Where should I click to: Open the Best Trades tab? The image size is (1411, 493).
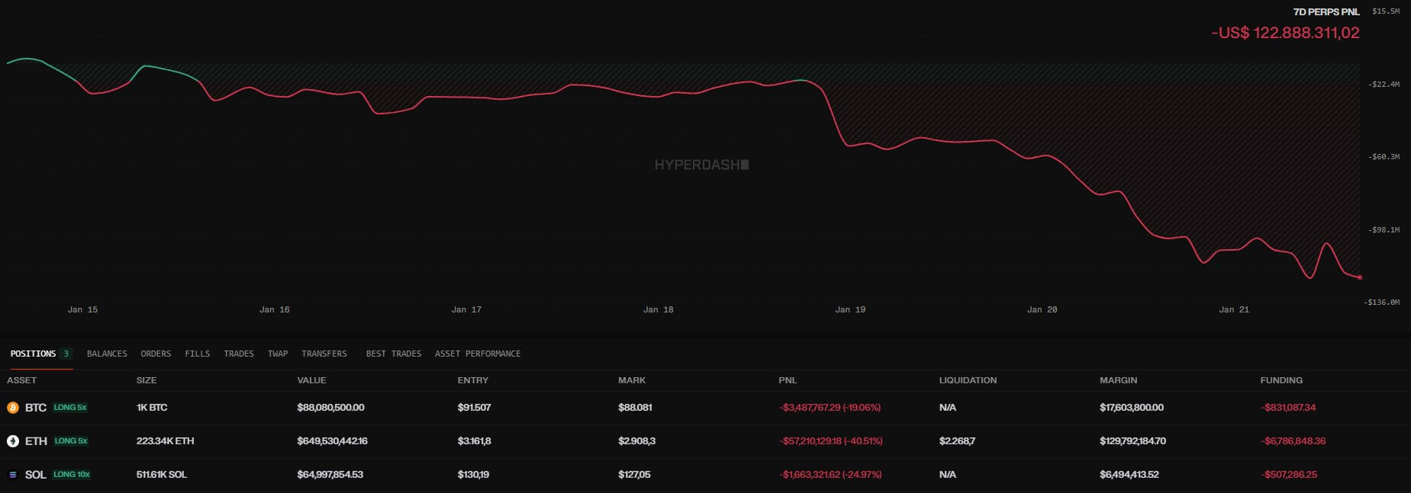tap(393, 354)
